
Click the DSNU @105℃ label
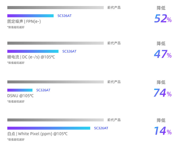click(20, 96)
